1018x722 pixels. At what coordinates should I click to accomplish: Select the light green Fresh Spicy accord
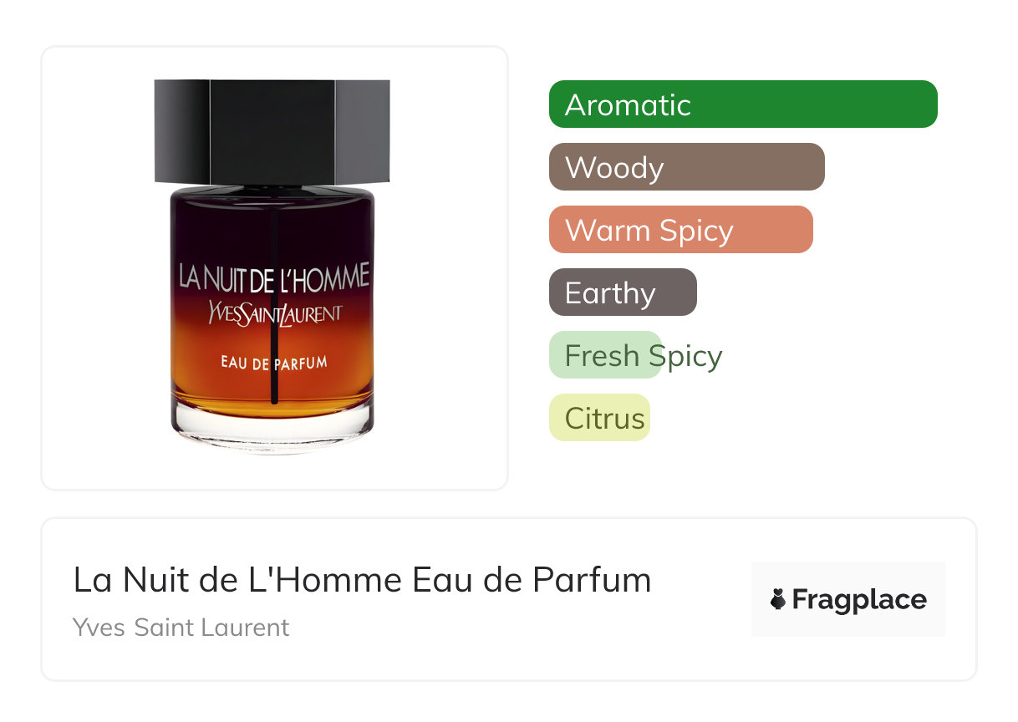click(635, 355)
